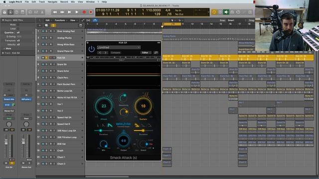
Task: Mute the River Analog Pad track
Action: (x=43, y=31)
